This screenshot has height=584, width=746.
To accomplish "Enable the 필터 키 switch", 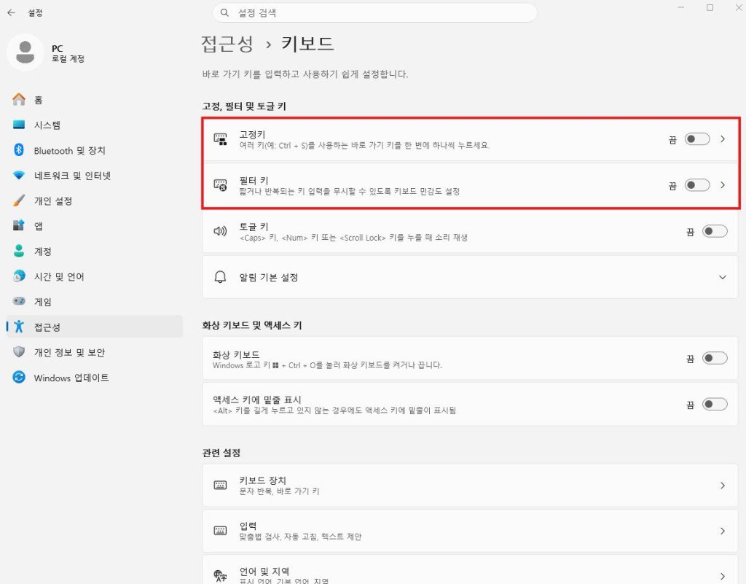I will coord(696,185).
